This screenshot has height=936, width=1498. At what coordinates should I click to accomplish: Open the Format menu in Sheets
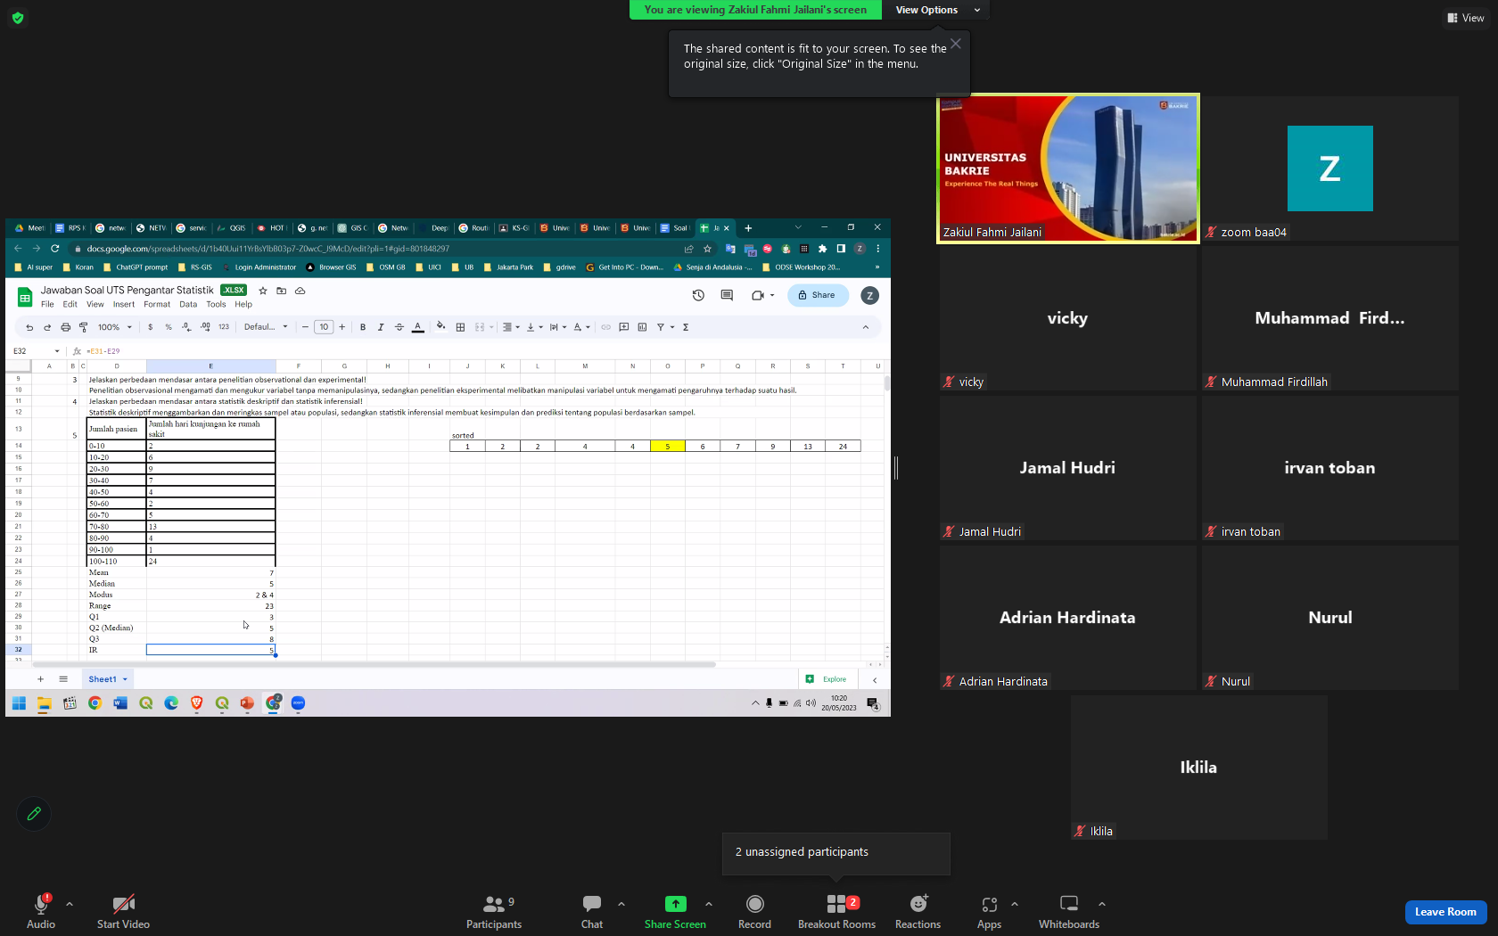(157, 304)
